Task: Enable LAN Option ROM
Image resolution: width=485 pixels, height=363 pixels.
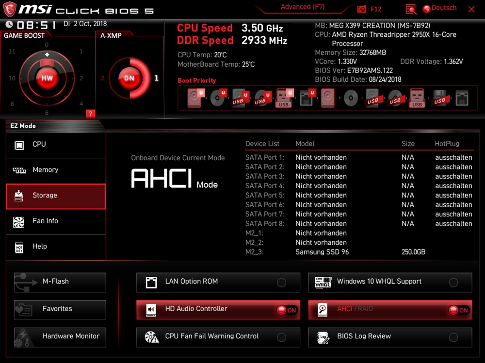Action: point(281,283)
